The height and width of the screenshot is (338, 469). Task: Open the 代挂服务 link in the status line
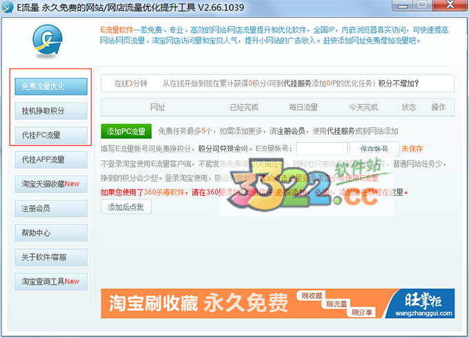coord(298,83)
